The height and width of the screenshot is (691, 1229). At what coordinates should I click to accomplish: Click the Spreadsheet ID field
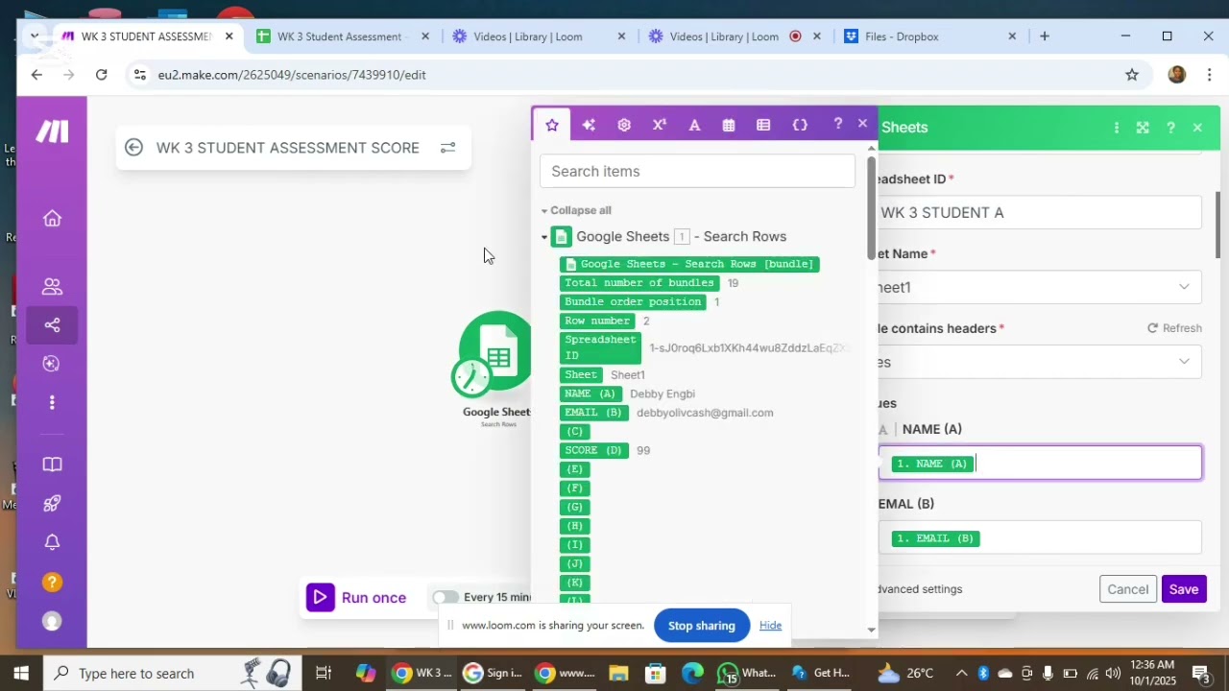(1040, 212)
